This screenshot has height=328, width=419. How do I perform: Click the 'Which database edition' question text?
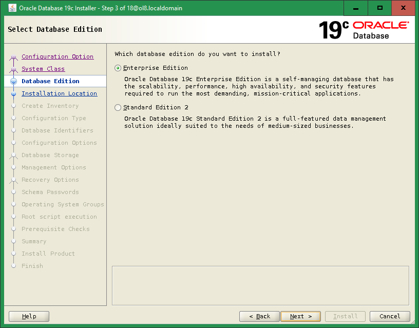(x=198, y=54)
